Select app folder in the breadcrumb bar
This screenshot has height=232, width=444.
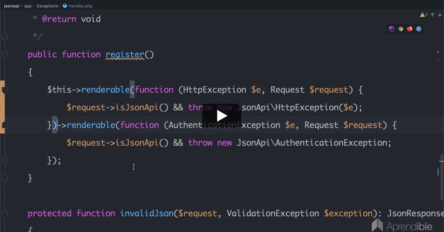pos(28,6)
